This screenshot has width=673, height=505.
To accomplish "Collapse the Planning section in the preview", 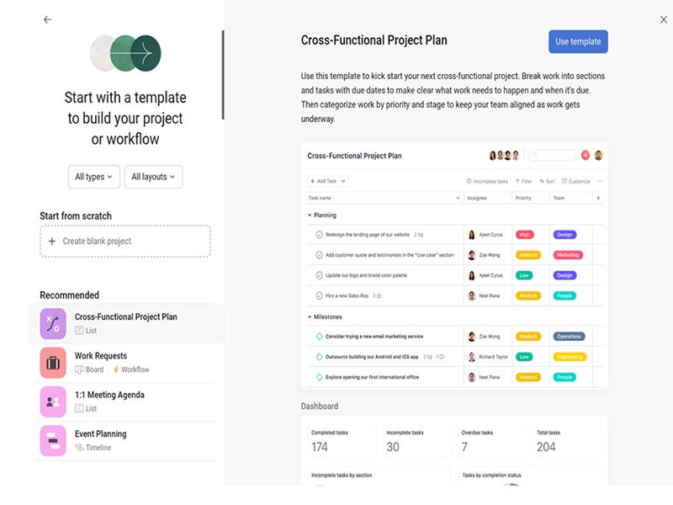I will click(309, 215).
